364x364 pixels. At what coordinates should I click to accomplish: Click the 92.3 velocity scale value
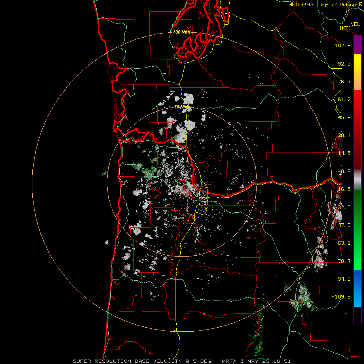click(x=344, y=63)
